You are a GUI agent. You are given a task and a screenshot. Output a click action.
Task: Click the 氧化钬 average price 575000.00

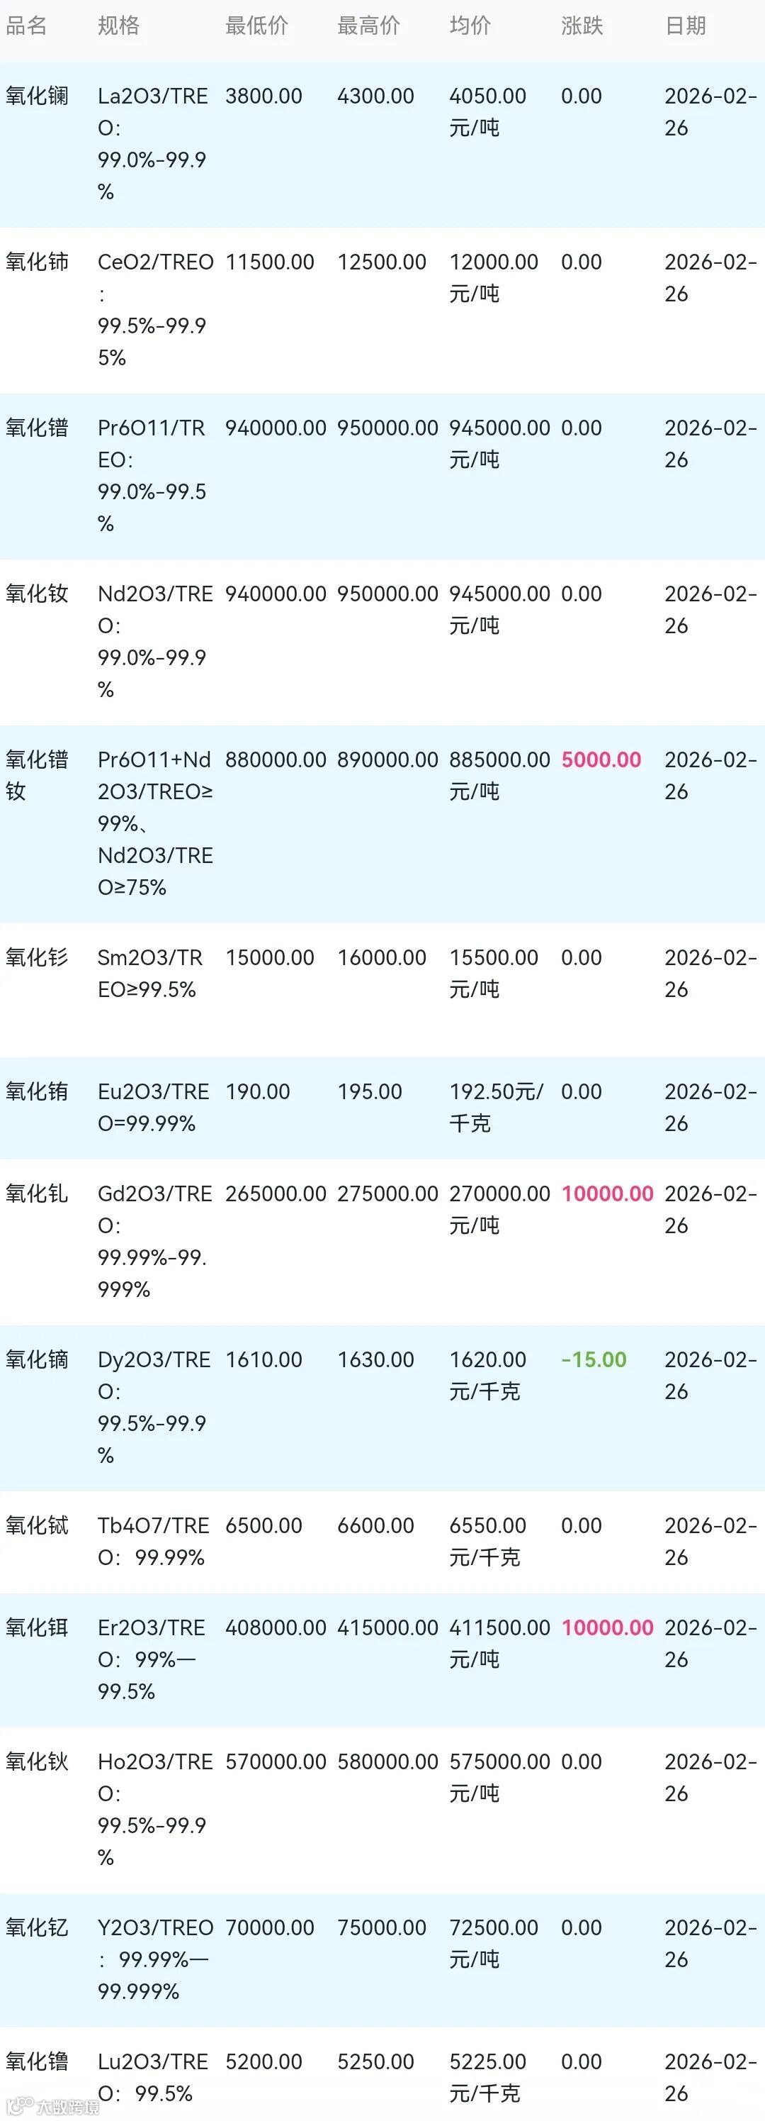pyautogui.click(x=499, y=1761)
